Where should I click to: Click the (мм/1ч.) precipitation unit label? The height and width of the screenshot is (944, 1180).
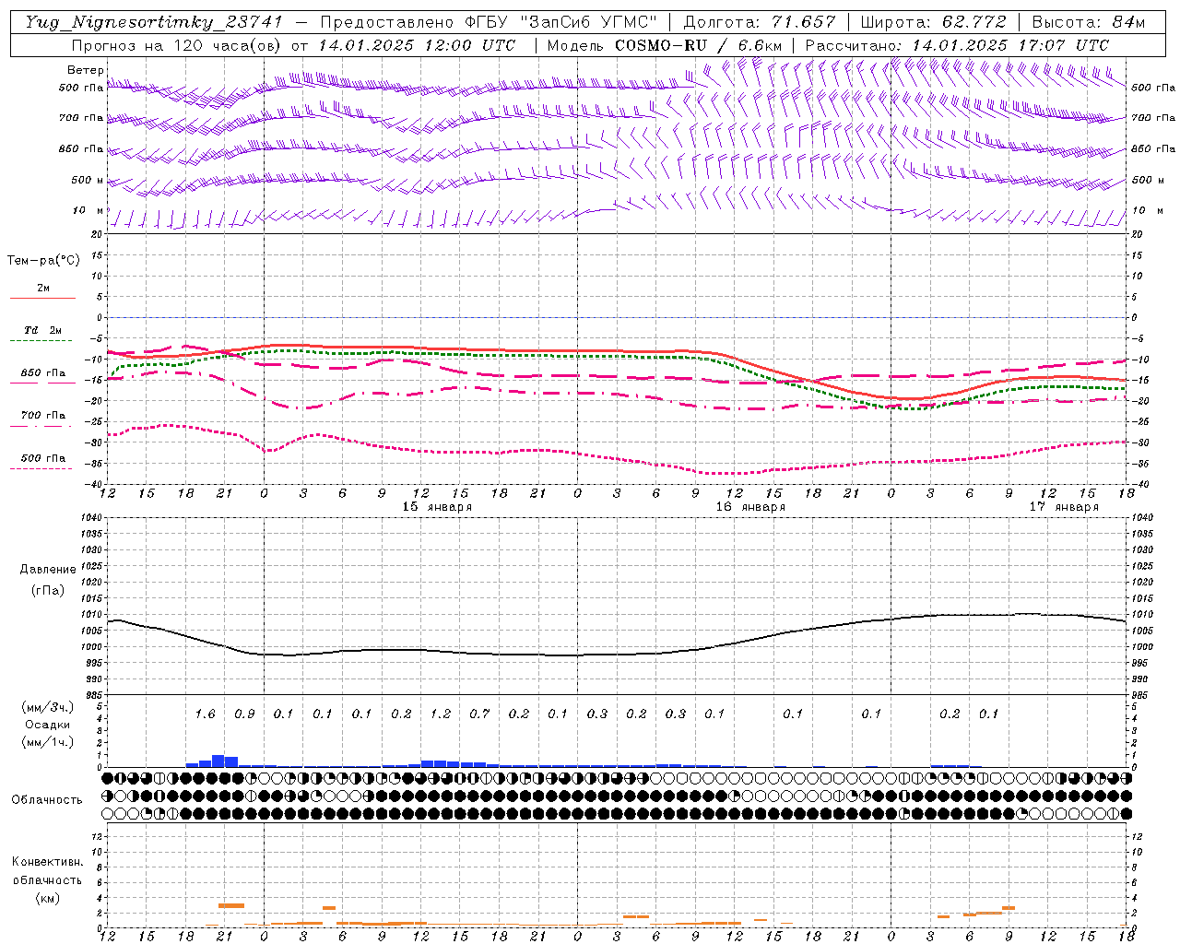(50, 742)
